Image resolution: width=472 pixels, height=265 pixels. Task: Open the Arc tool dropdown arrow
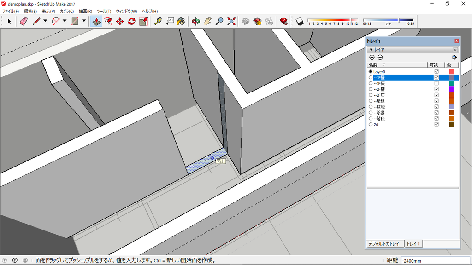(65, 21)
